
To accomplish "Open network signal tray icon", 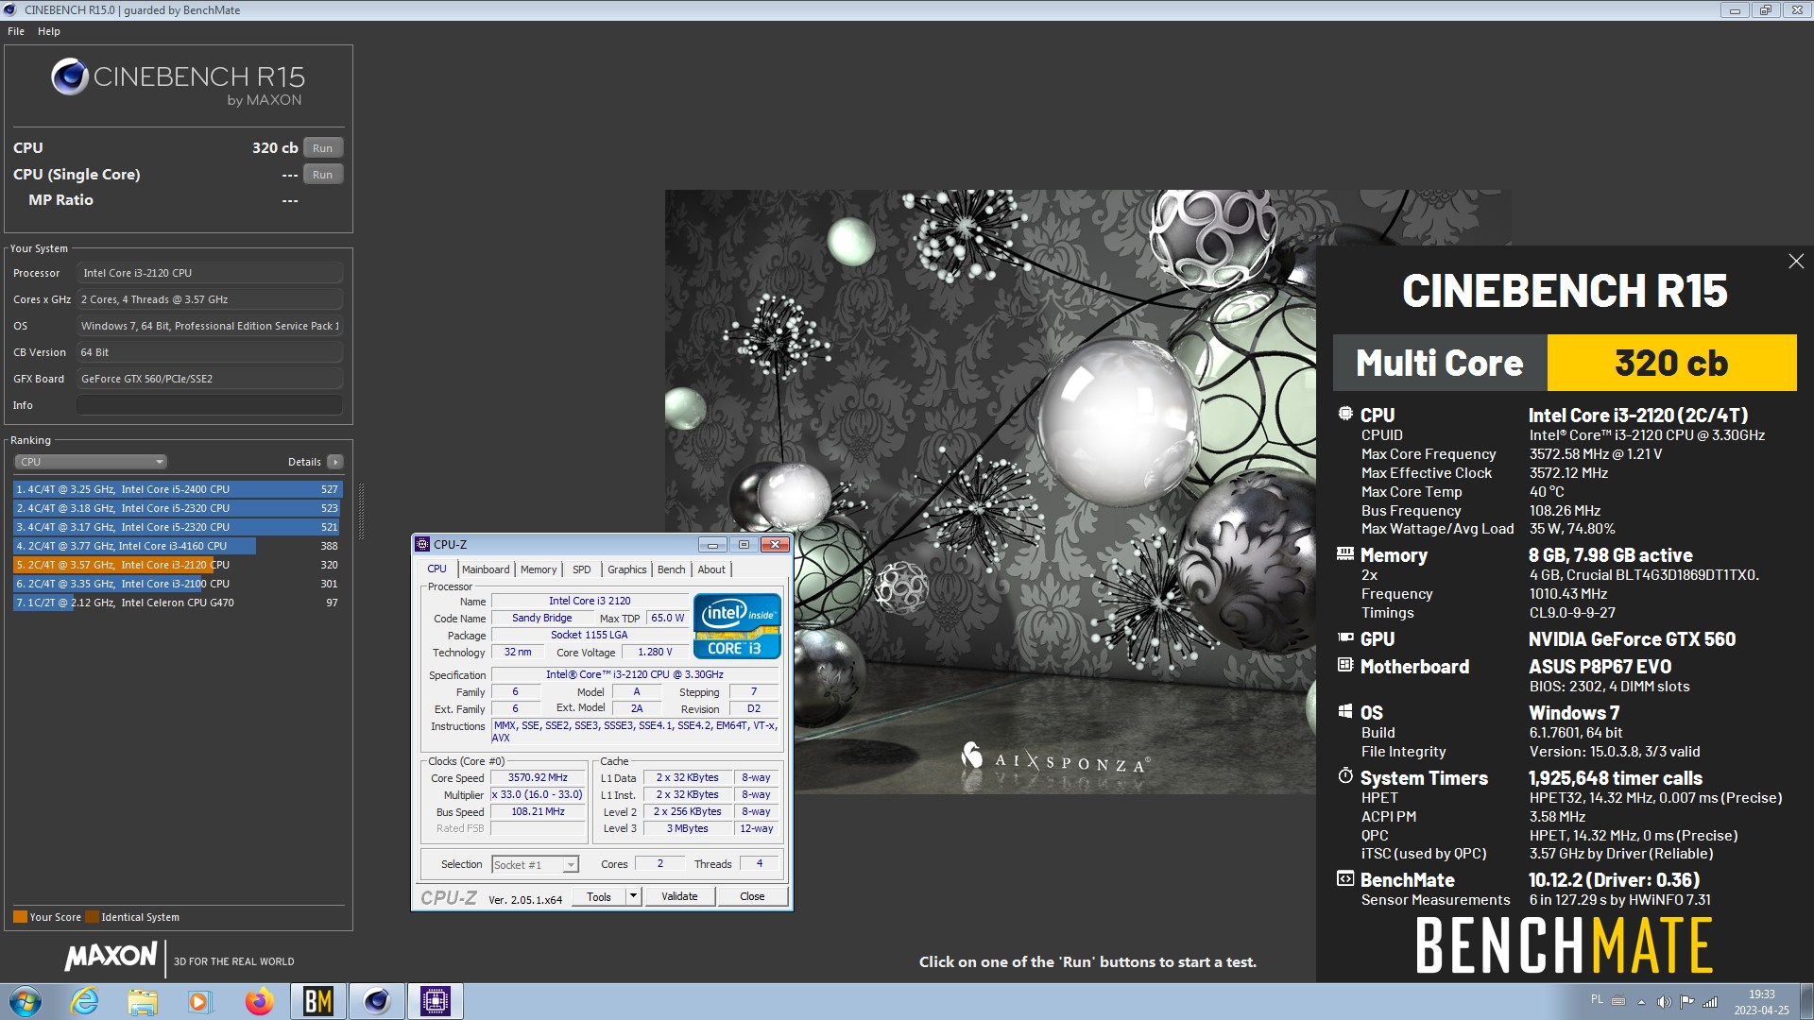I will [1710, 1002].
